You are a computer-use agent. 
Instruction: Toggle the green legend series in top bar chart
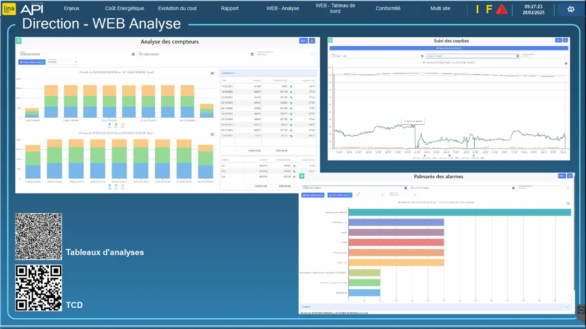[116, 124]
